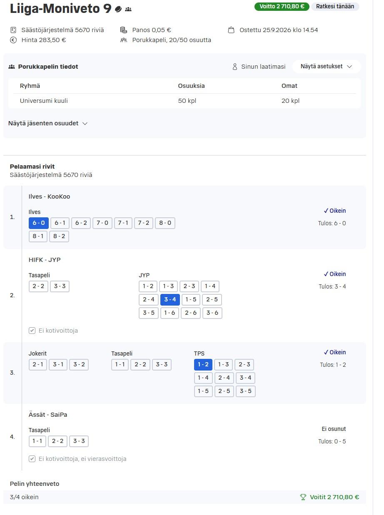Screen dimensions: 384x515
Task: Click the dice icon beside Säästöjärjestelmä 5670 riviä
Action: pos(13,30)
